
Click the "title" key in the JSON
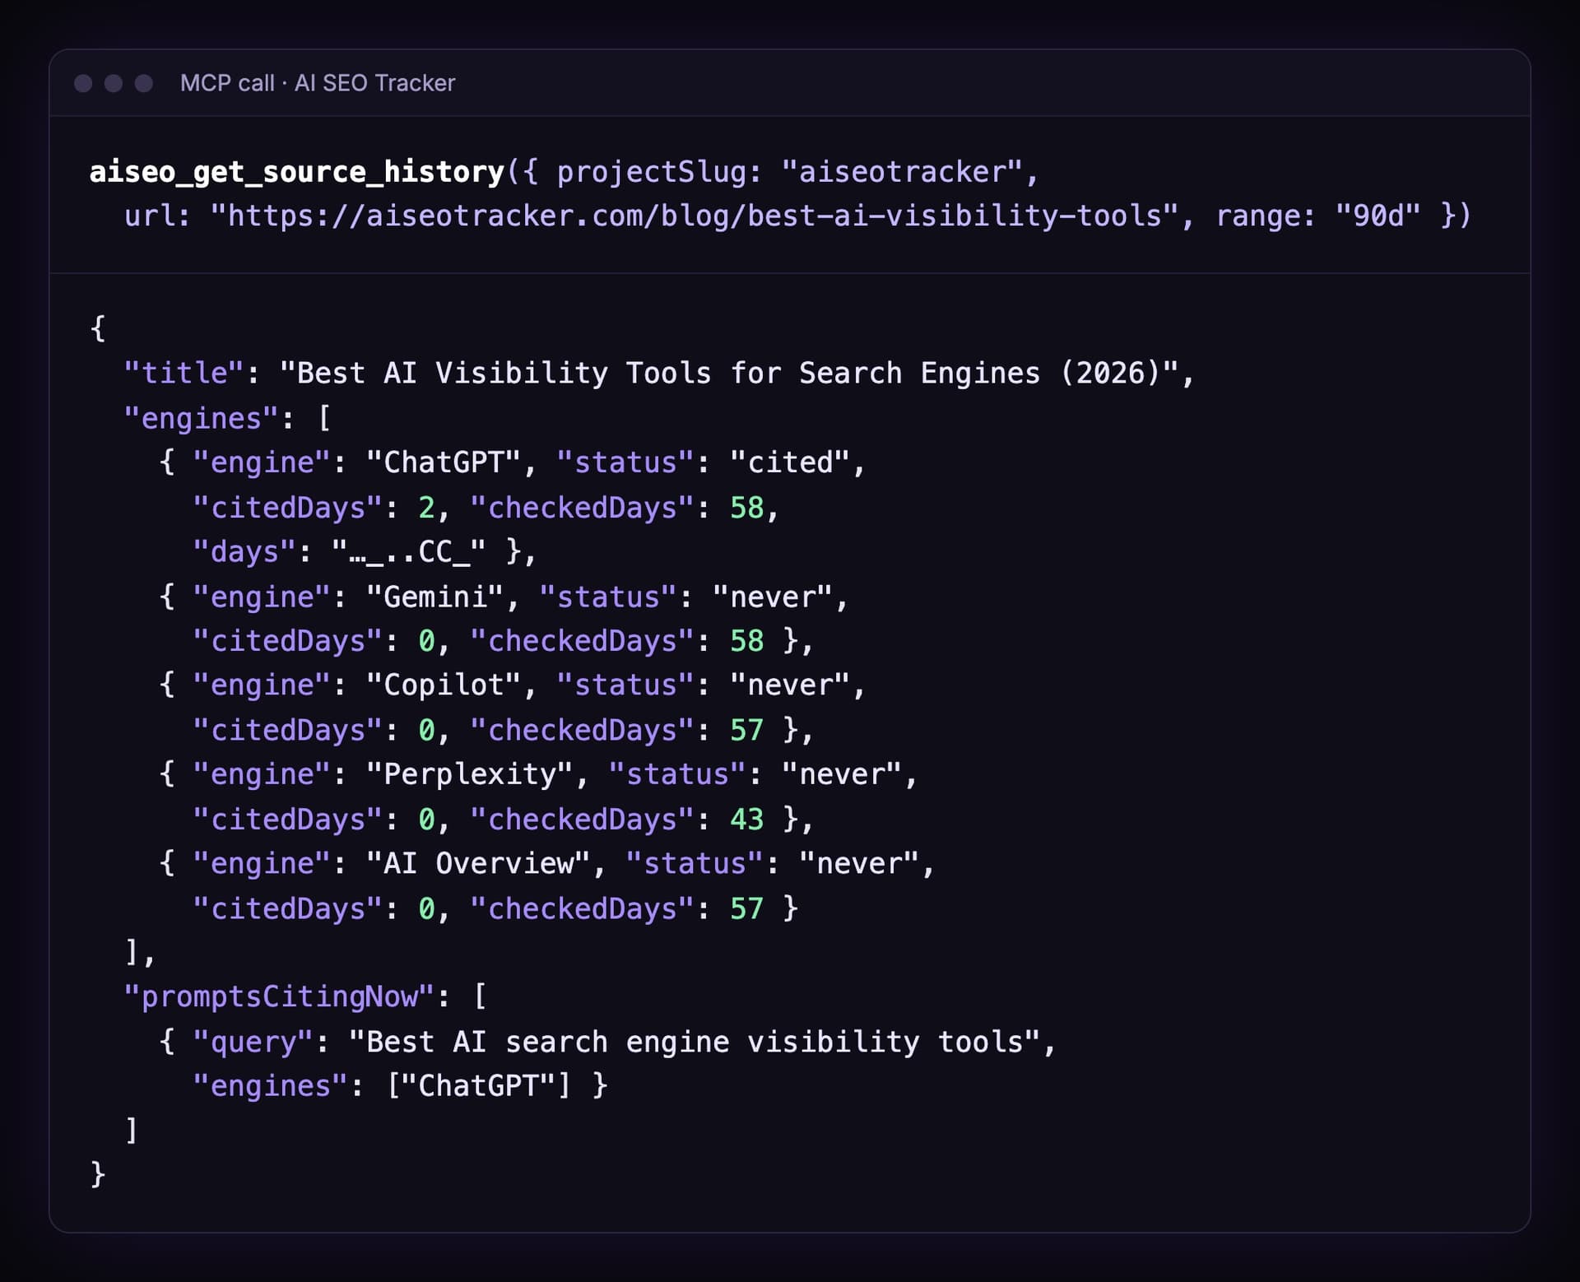[x=184, y=373]
